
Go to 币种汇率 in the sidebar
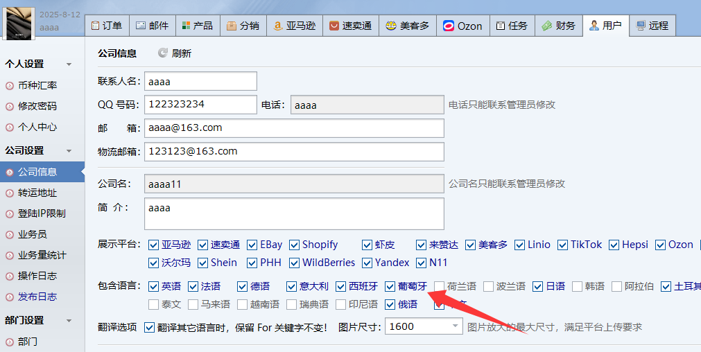pos(37,85)
